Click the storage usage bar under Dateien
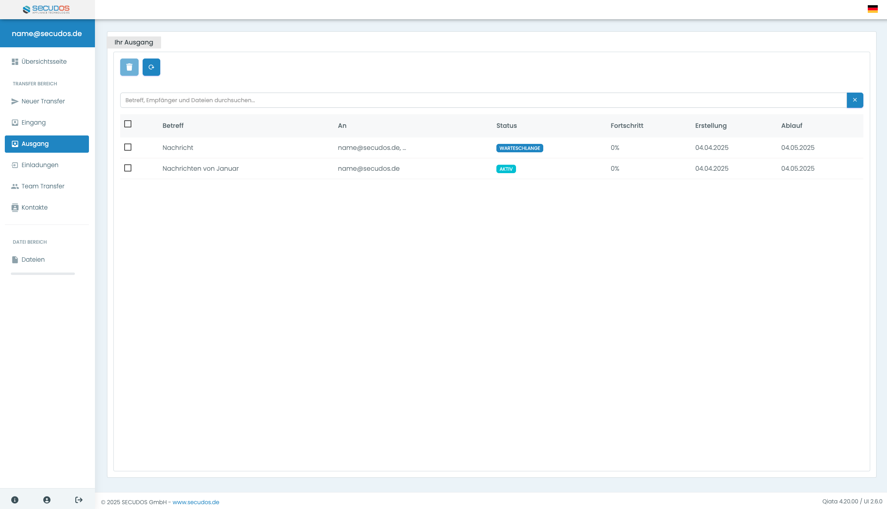Image resolution: width=887 pixels, height=509 pixels. pyautogui.click(x=43, y=274)
